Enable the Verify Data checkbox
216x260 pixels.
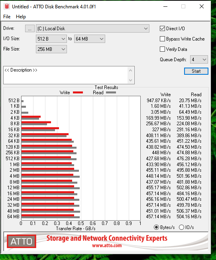click(162, 49)
